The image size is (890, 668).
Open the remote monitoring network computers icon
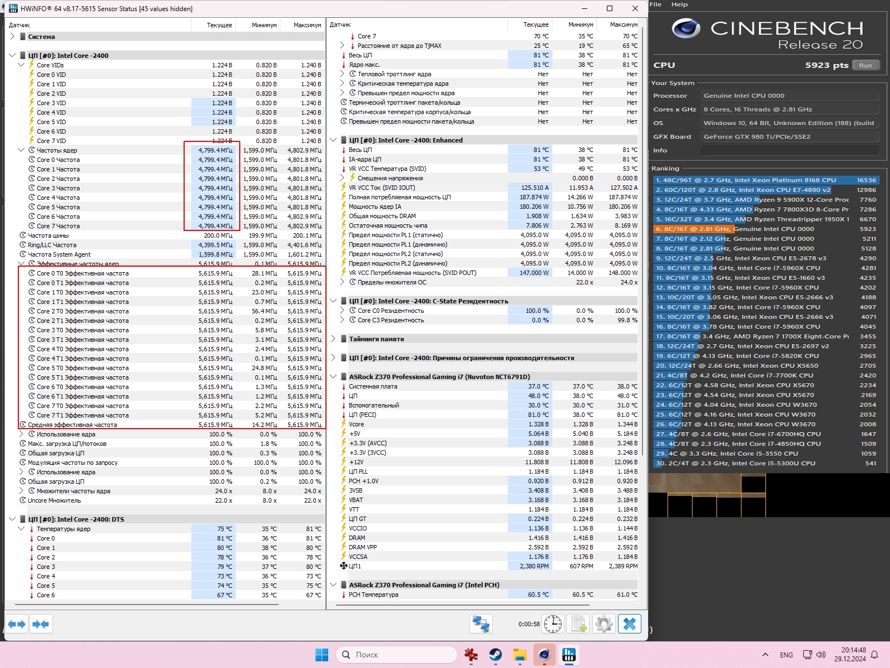pyautogui.click(x=481, y=624)
